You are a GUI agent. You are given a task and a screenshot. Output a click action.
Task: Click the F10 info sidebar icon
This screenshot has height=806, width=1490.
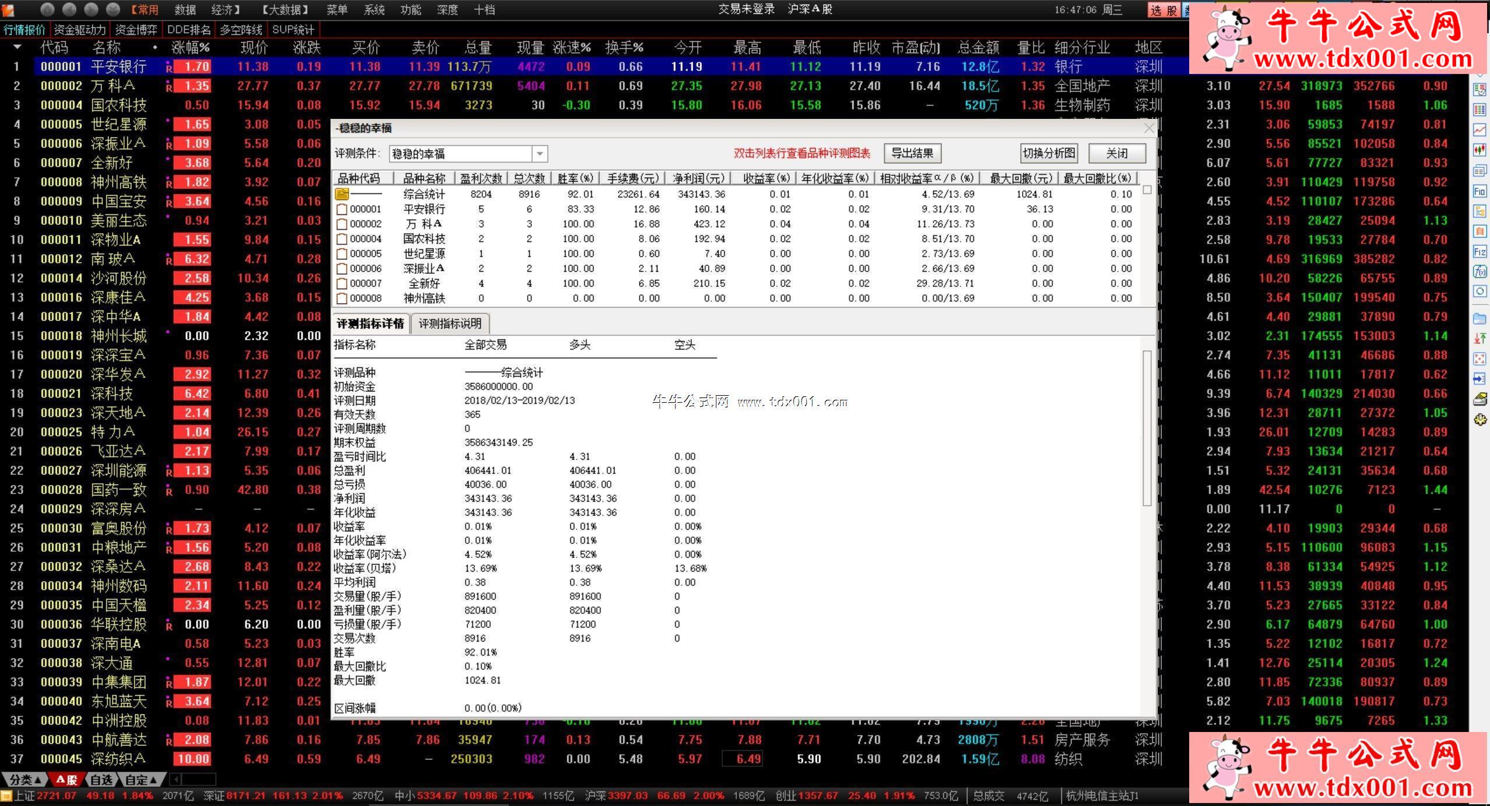pos(1480,191)
